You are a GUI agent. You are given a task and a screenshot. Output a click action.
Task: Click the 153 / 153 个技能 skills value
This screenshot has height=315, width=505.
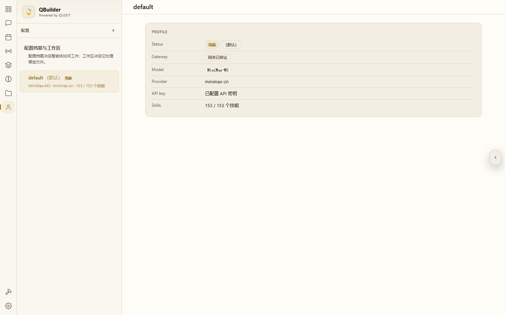tap(222, 105)
